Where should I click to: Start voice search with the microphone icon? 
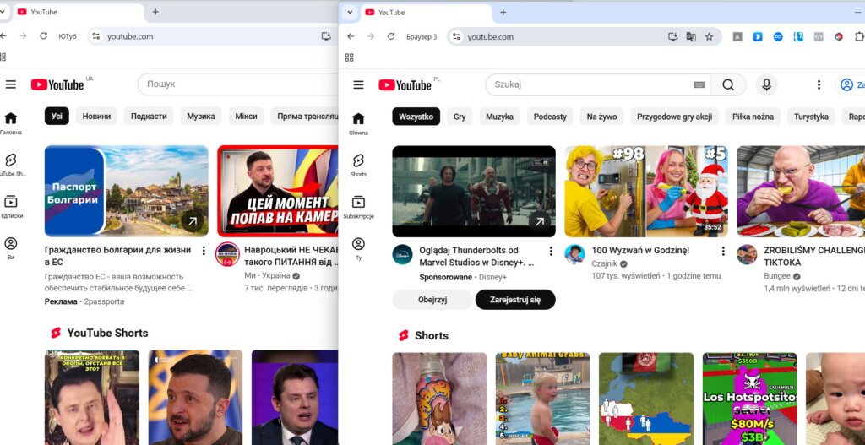(766, 85)
